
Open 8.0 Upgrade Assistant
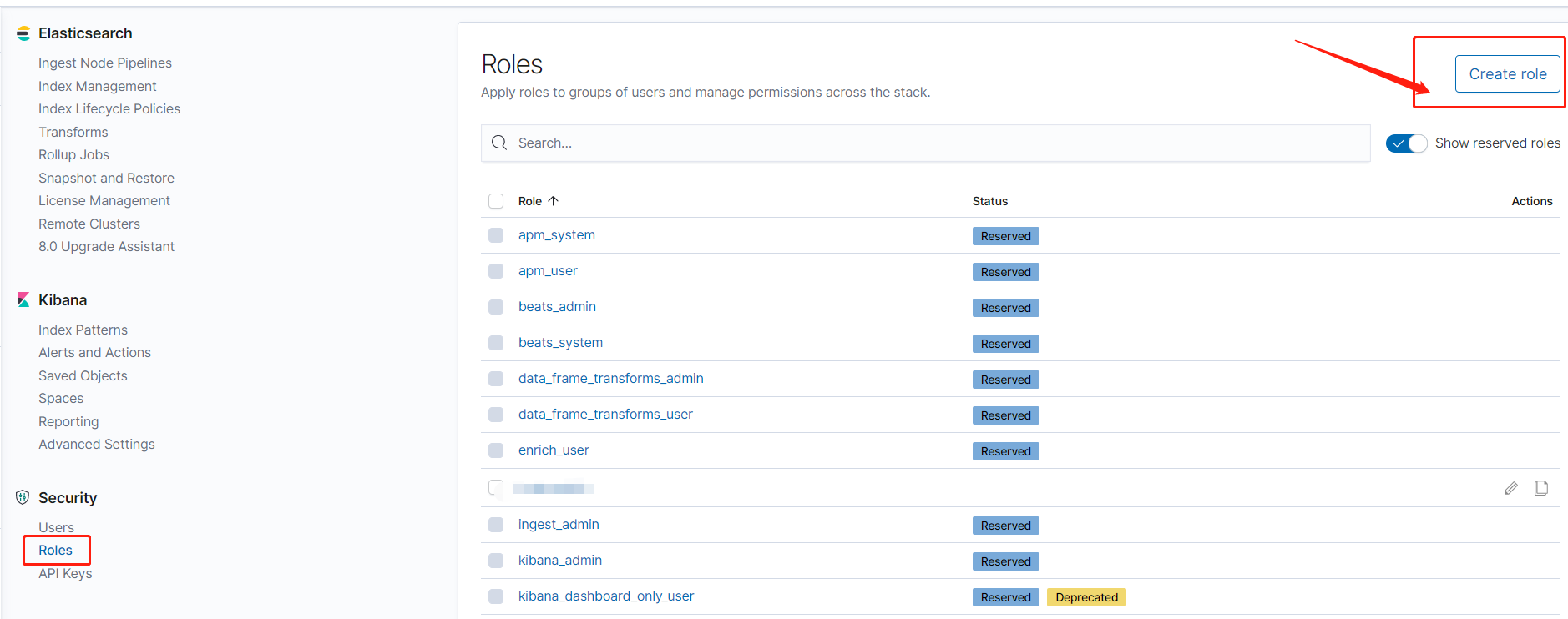point(107,246)
